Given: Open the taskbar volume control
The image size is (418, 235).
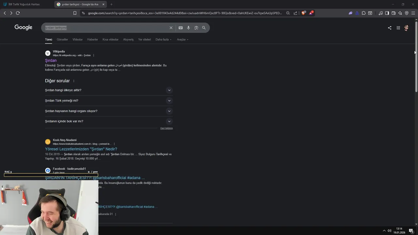Looking at the screenshot, I should 389,231.
